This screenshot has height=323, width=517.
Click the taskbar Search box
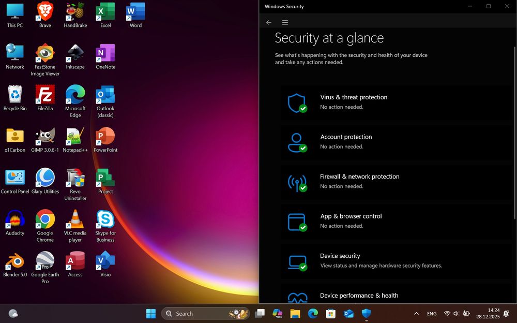click(205, 313)
